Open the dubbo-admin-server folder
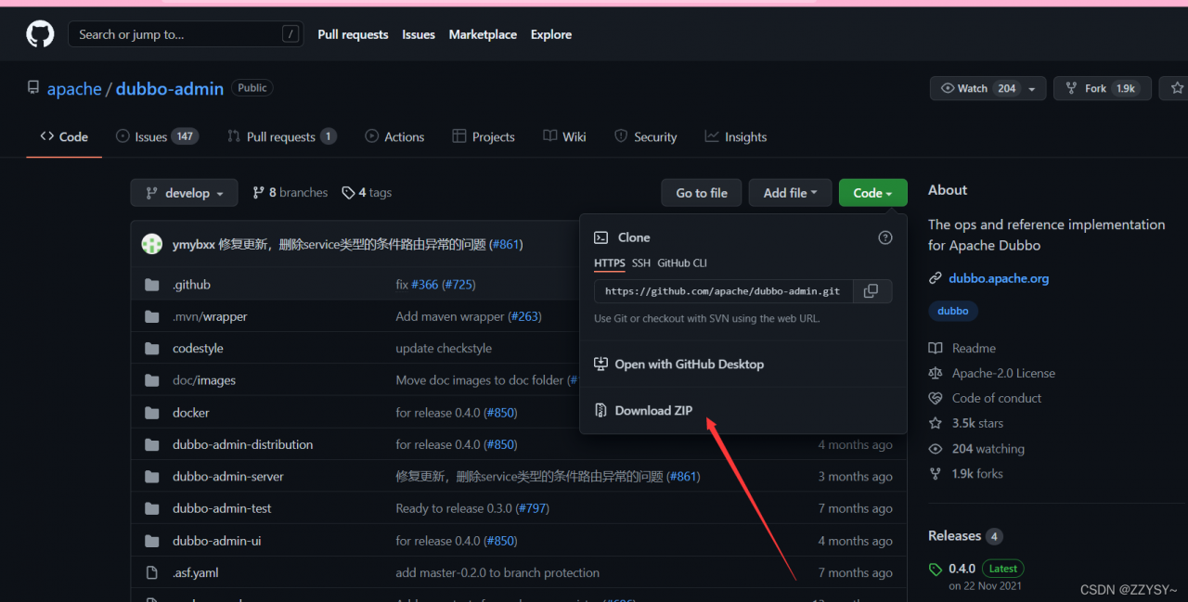Viewport: 1188px width, 602px height. (228, 477)
